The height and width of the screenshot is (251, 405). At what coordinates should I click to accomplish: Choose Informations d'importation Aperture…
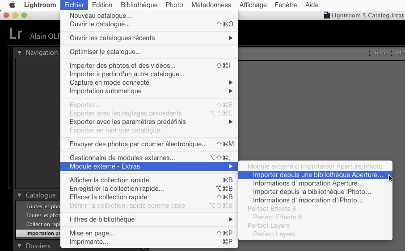(x=315, y=183)
